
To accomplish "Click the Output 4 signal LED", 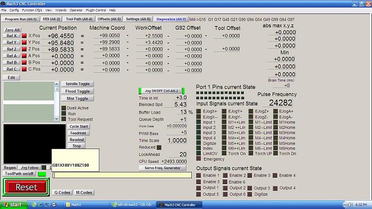I will pos(275,188).
